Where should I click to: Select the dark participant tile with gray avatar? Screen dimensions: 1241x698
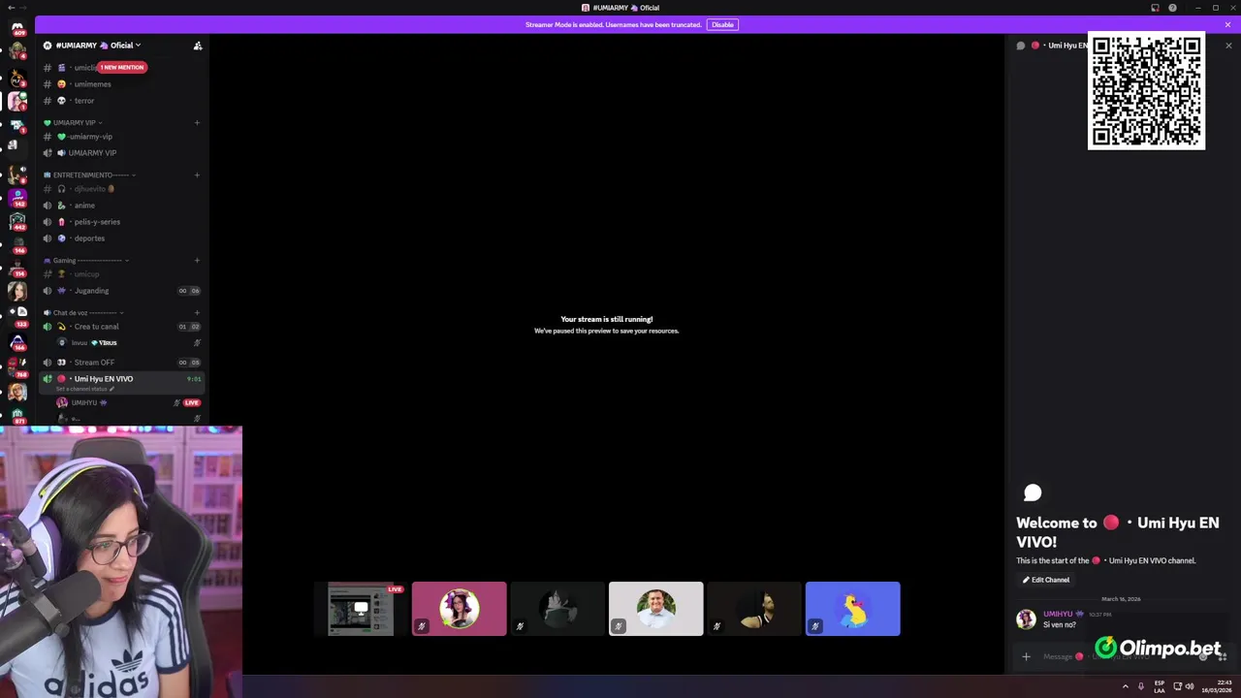(x=557, y=609)
